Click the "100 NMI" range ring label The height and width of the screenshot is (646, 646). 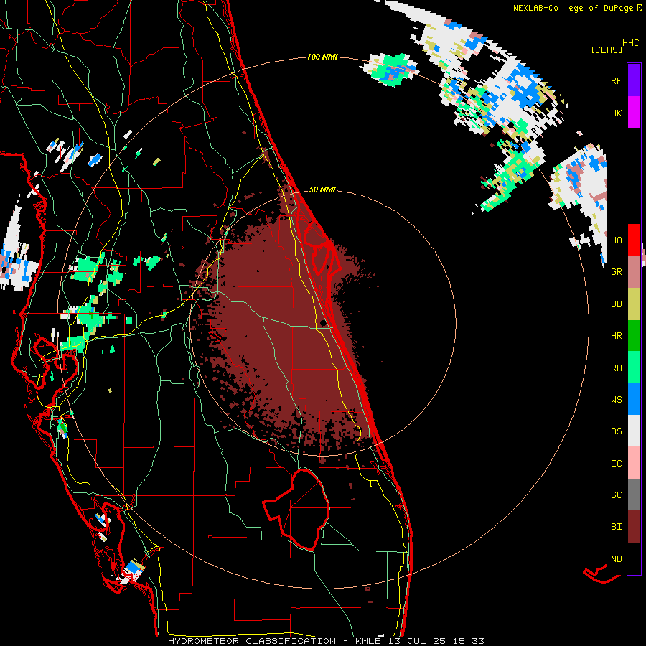point(322,57)
